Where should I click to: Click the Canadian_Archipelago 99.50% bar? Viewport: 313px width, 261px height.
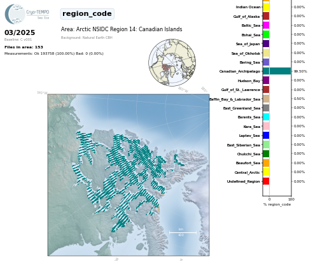point(280,71)
